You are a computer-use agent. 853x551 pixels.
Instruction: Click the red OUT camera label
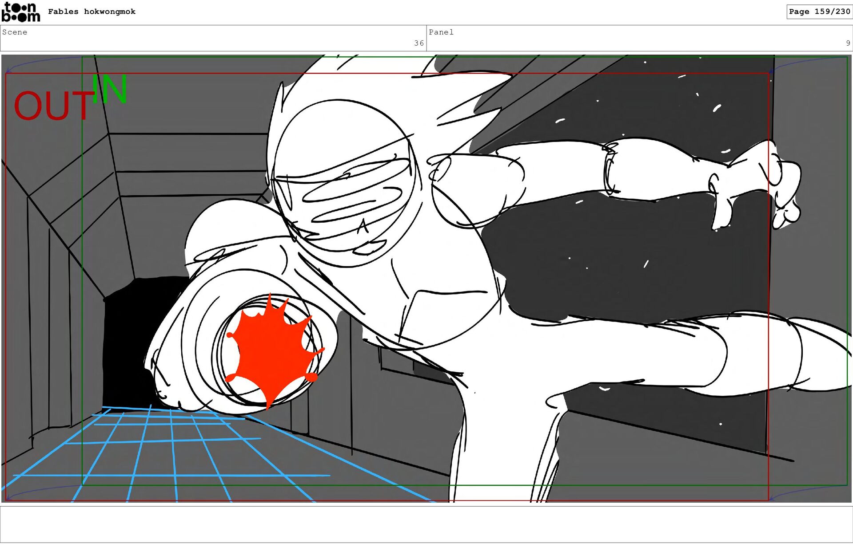(53, 106)
